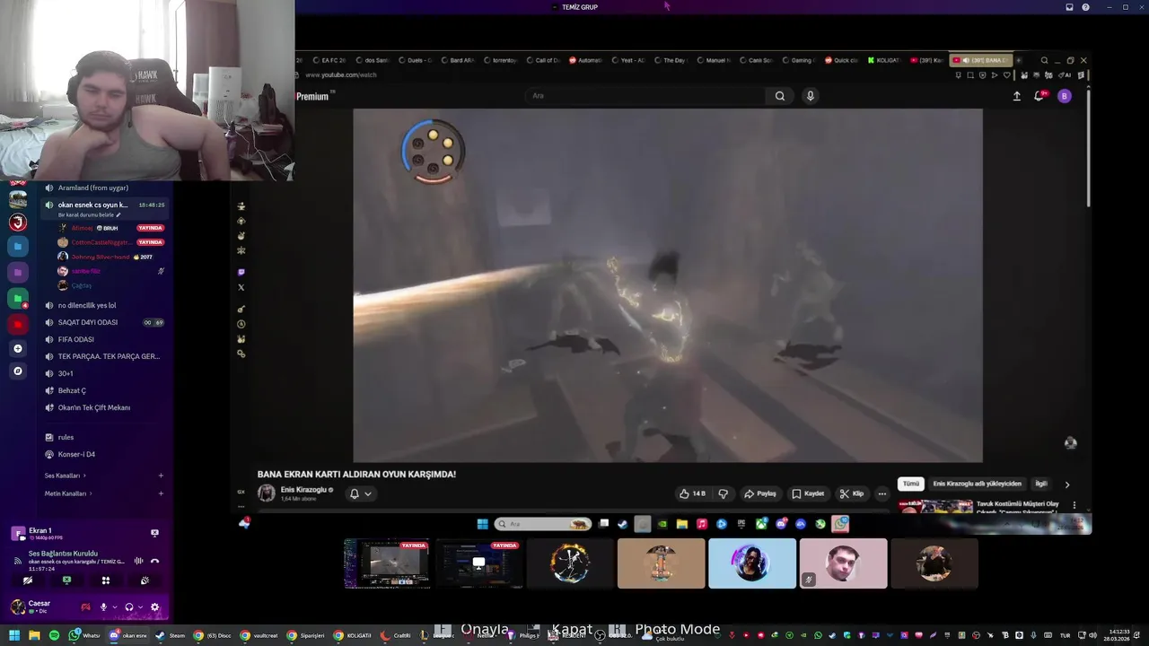
Task: Open a new browser tab with plus
Action: pos(1019,60)
